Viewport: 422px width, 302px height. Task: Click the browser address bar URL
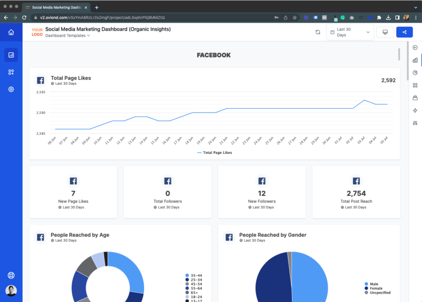pyautogui.click(x=102, y=17)
